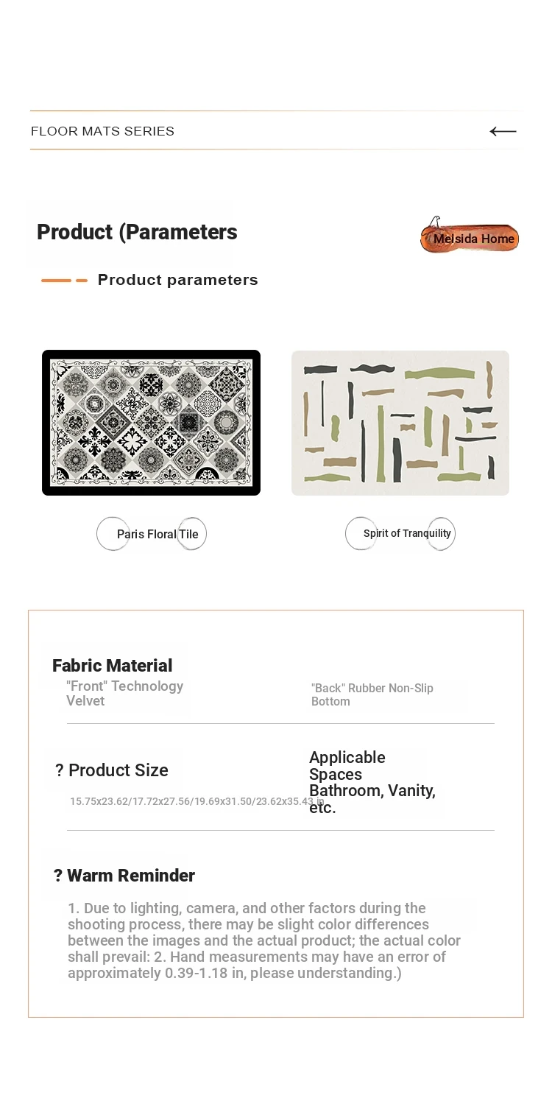The width and height of the screenshot is (552, 1101).
Task: Click the Warm Reminder paragraph text
Action: pos(264,940)
